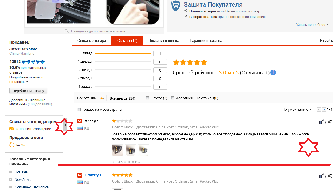Open the first review photo thumbnail

(x=117, y=150)
